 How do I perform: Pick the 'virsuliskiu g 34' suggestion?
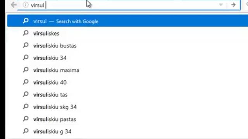click(127, 131)
